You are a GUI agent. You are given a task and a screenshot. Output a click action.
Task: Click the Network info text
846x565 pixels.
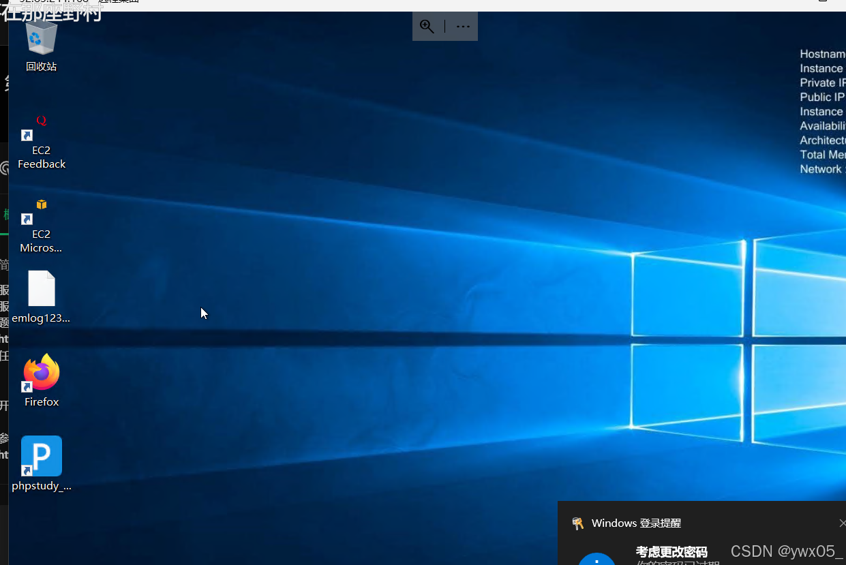[x=823, y=169]
